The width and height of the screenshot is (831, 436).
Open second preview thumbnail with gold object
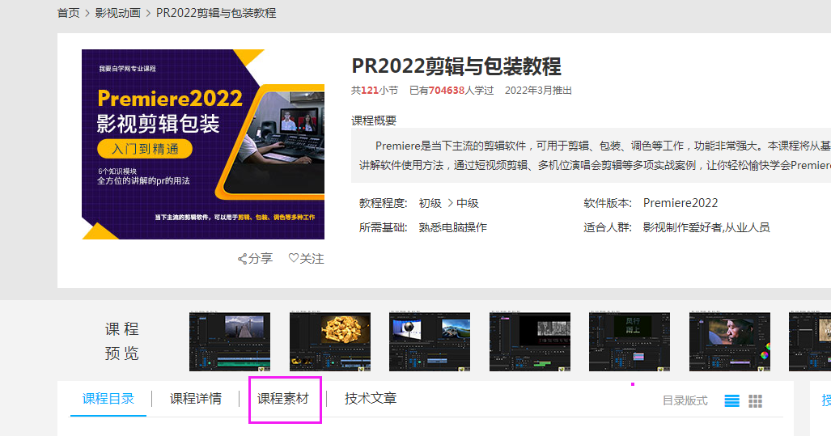(330, 341)
